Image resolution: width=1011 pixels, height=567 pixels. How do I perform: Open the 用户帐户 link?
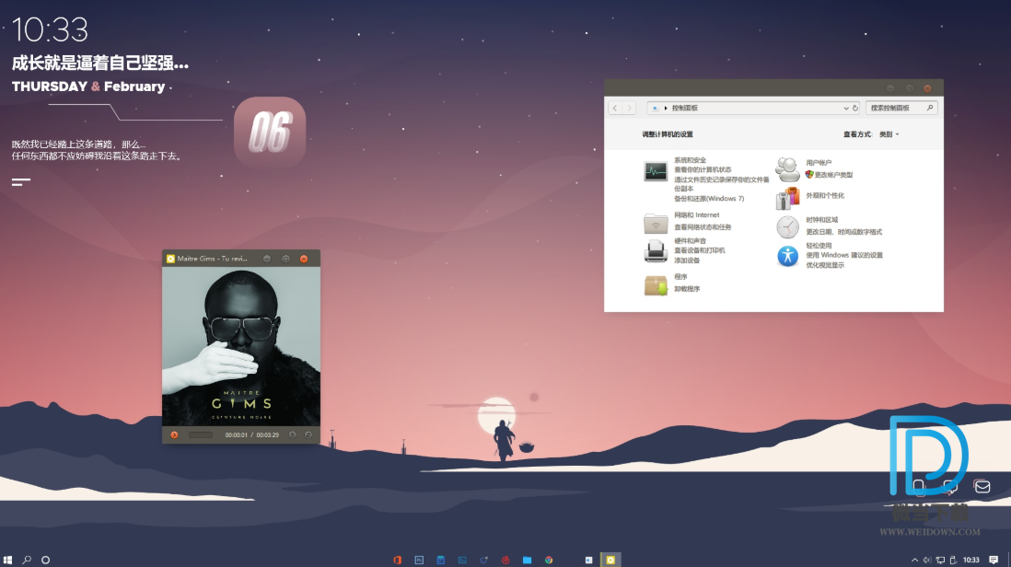click(819, 162)
